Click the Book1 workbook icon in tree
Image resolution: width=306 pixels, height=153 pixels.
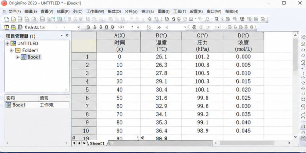coord(23,57)
